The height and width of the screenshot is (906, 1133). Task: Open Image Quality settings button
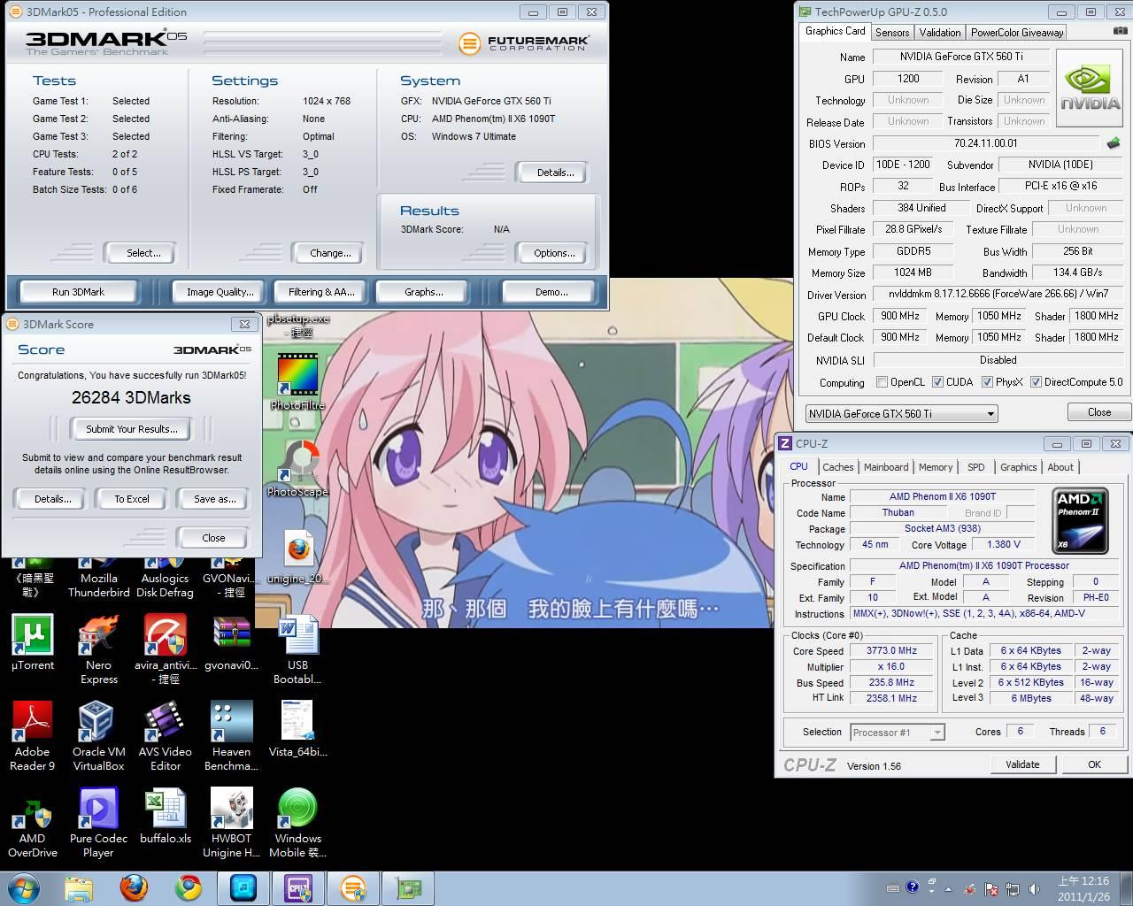click(x=220, y=292)
